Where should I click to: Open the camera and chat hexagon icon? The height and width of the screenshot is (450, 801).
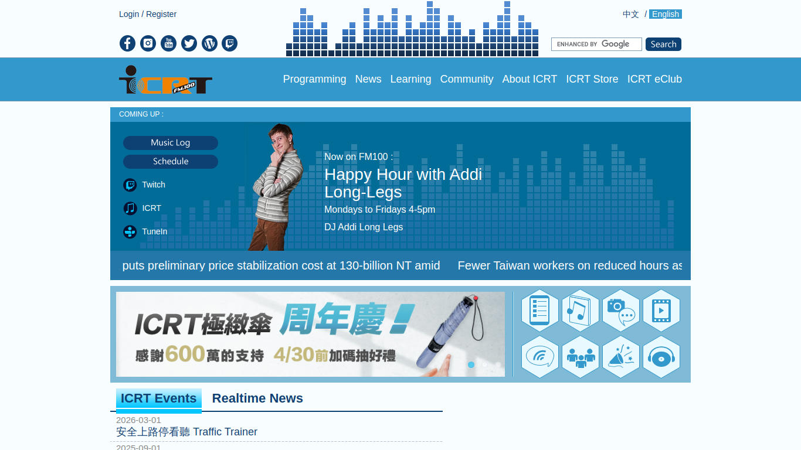coord(621,311)
